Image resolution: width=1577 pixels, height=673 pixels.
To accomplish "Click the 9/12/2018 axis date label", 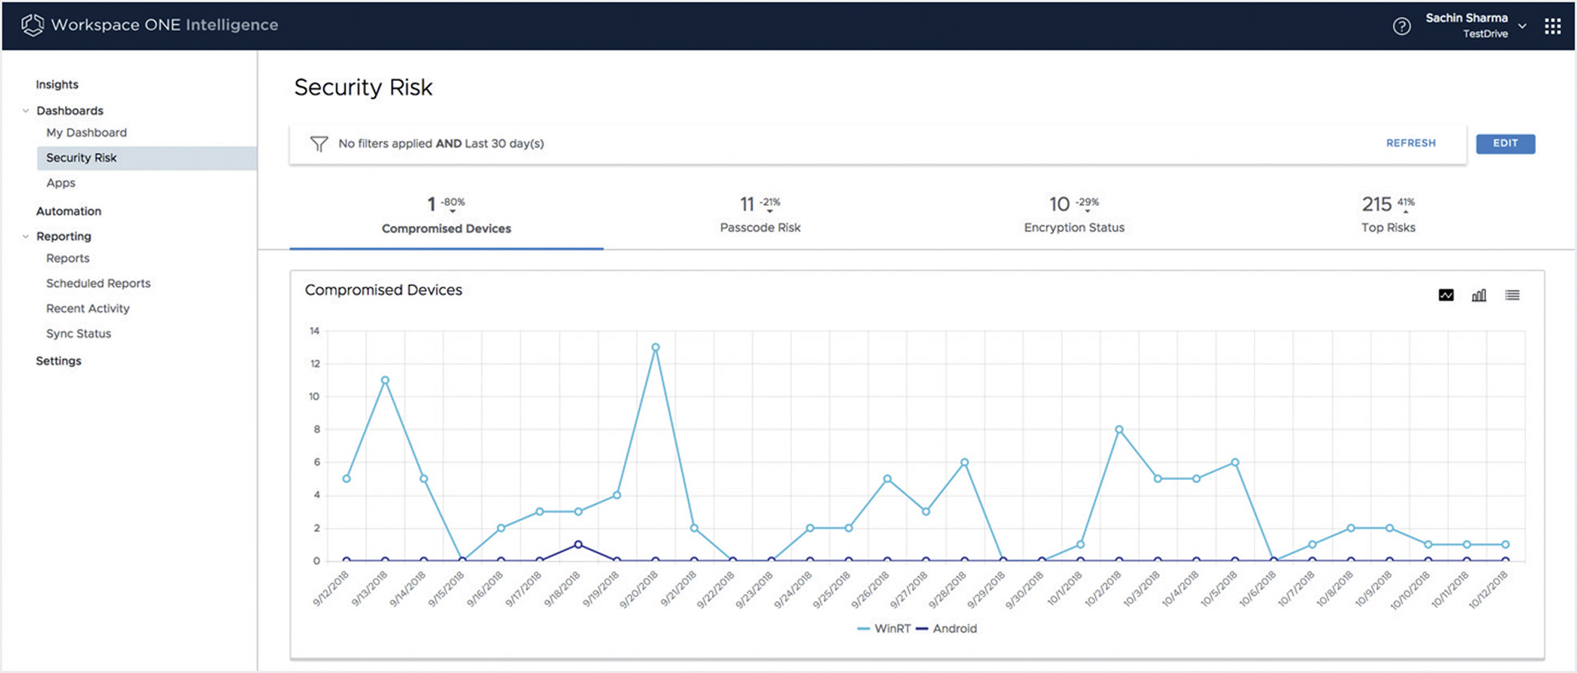I will click(332, 589).
